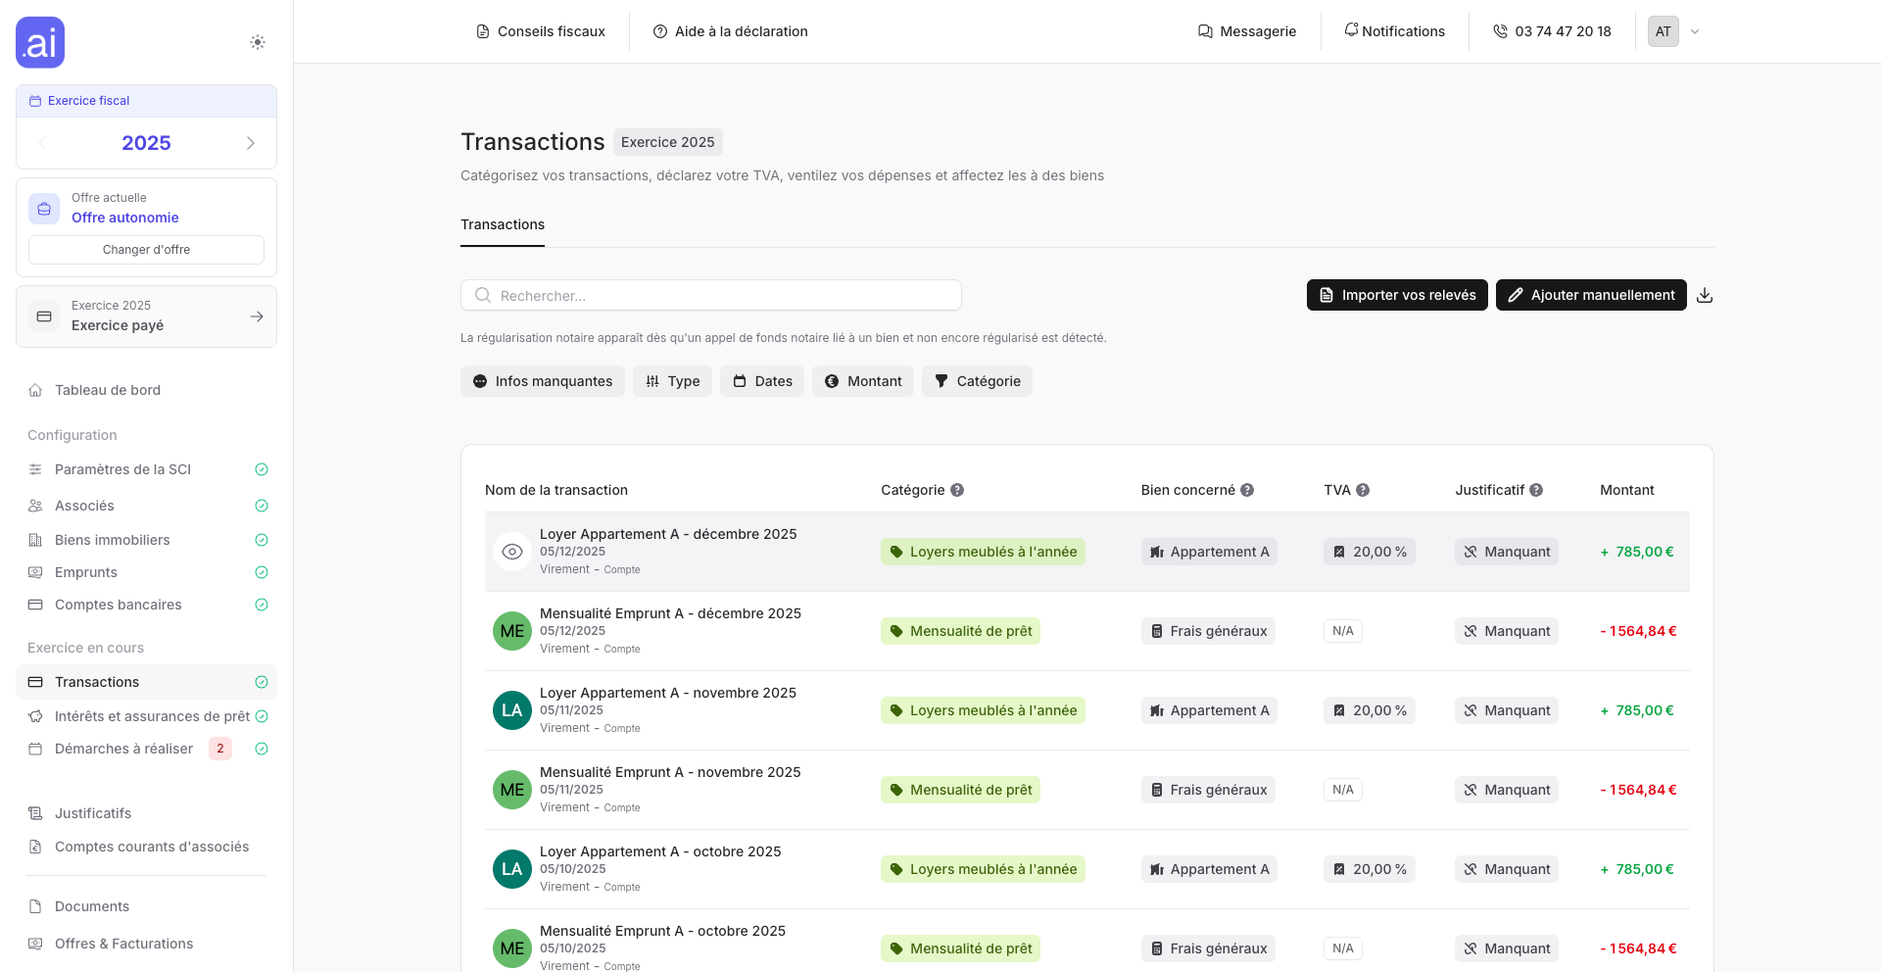This screenshot has height=972, width=1881.
Task: Click the Bien concerné help icon
Action: tap(1247, 490)
